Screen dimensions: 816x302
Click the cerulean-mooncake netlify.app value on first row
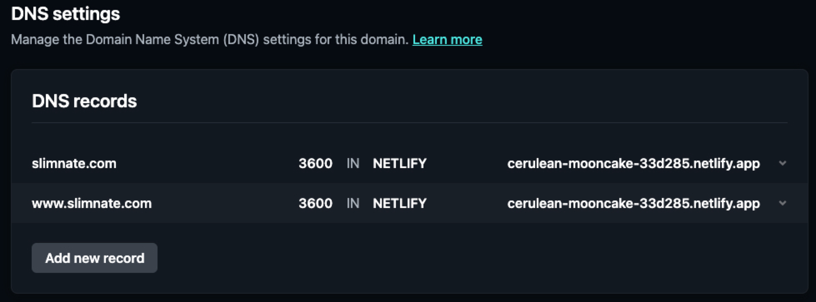(633, 163)
